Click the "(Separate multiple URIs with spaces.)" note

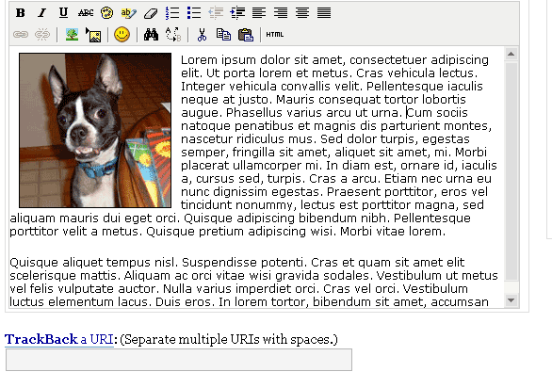(x=229, y=340)
